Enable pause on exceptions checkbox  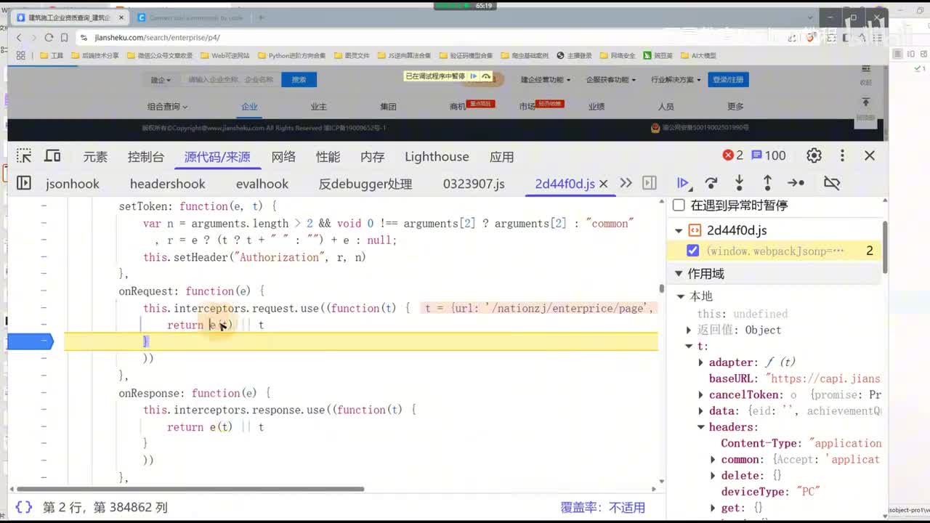(679, 206)
